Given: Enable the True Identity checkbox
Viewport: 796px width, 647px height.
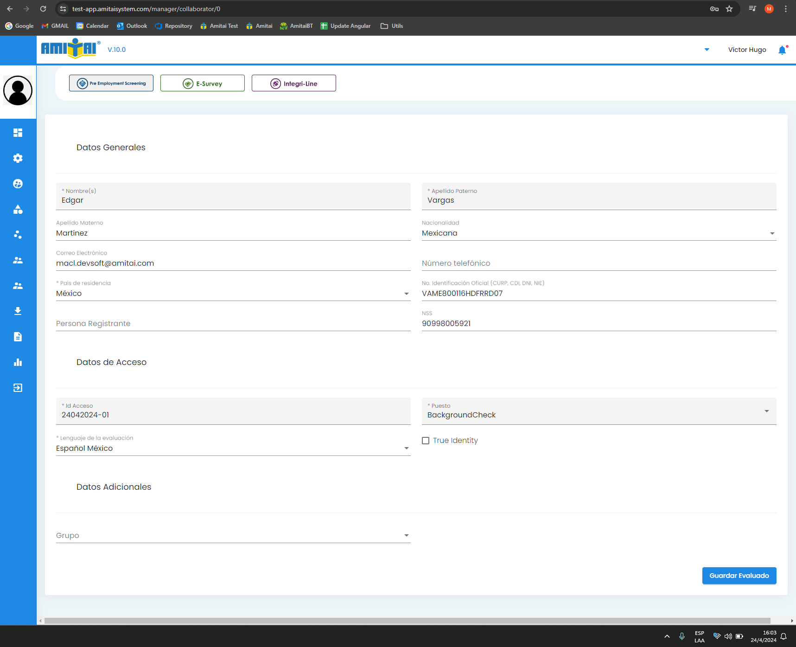Looking at the screenshot, I should click(426, 441).
